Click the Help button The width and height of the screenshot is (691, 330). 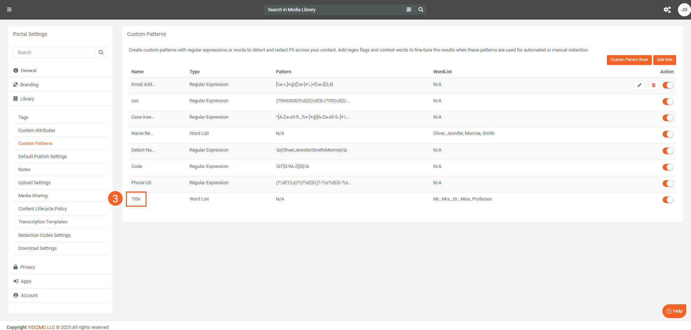tap(674, 311)
